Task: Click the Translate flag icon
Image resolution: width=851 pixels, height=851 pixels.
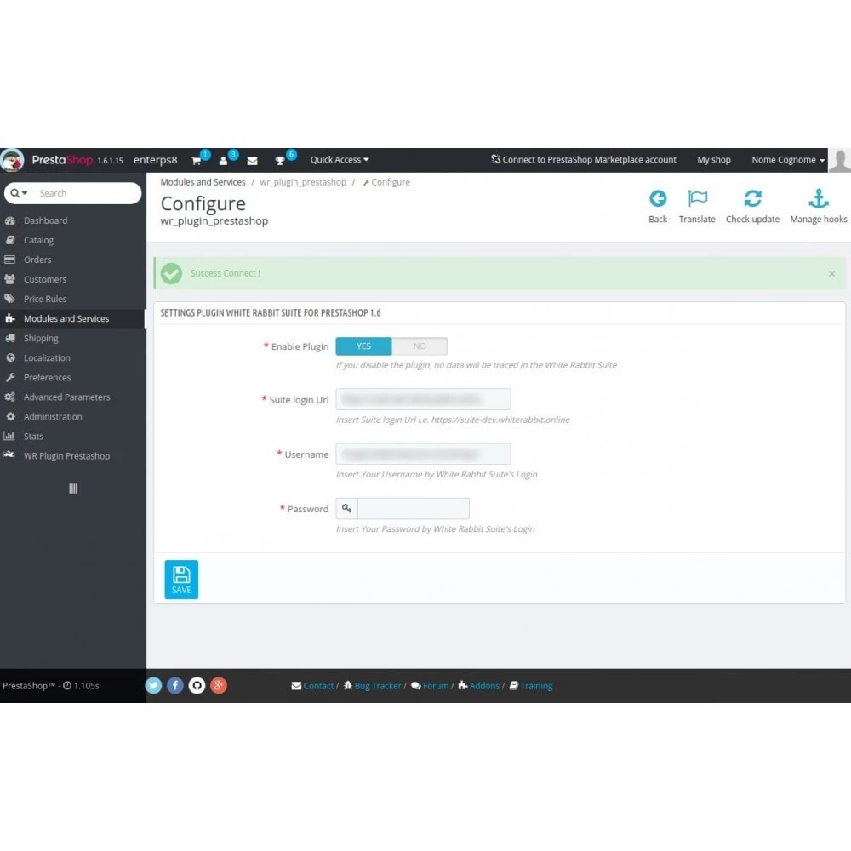Action: (697, 198)
